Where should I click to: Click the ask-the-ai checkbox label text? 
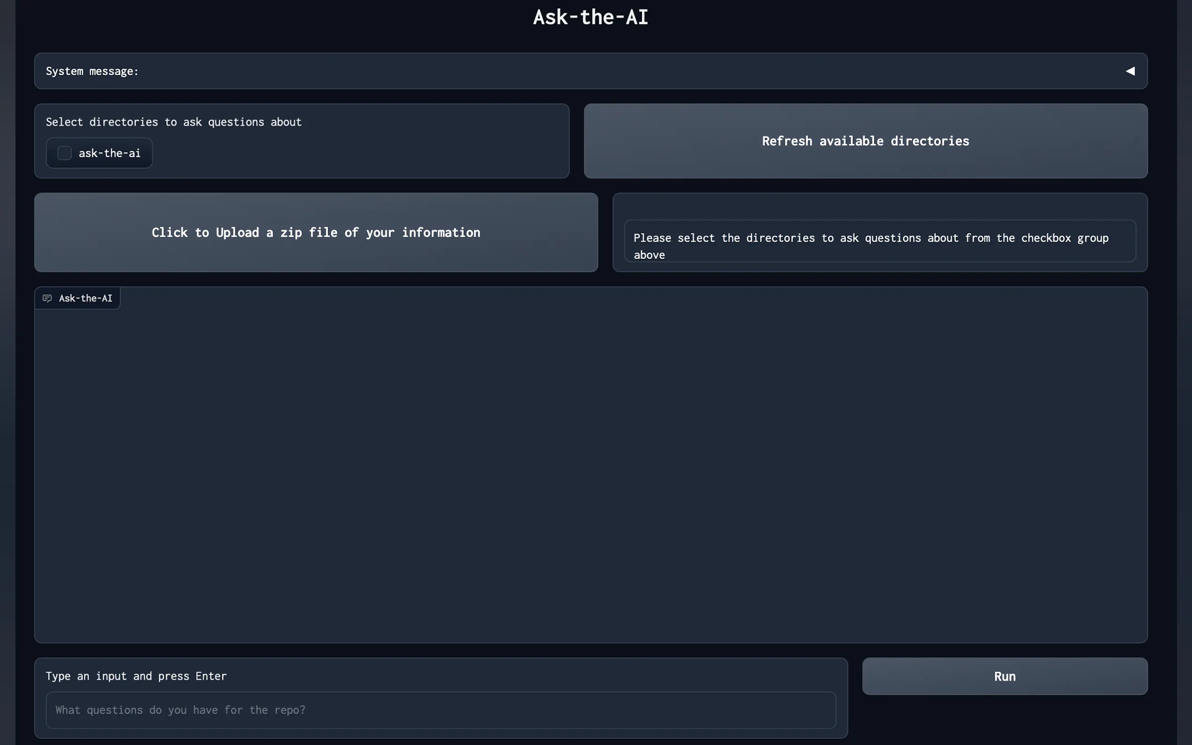109,153
